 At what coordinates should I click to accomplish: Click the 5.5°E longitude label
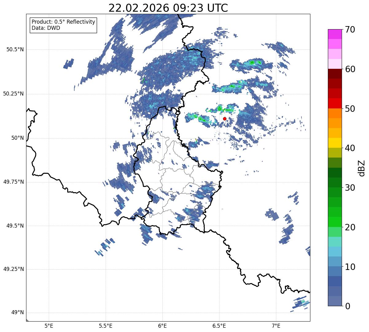pyautogui.click(x=106, y=326)
